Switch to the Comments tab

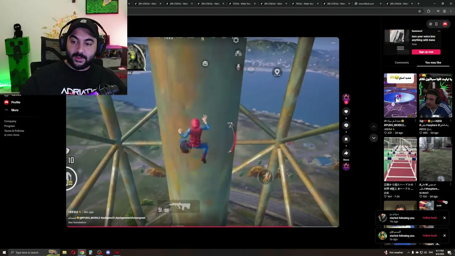402,63
